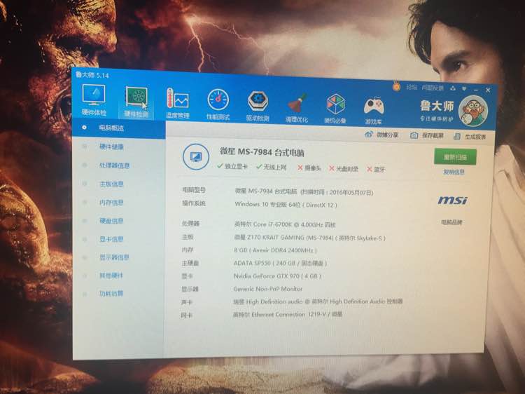Image resolution: width=525 pixels, height=394 pixels.
Task: Click the 8 GB Avexir DDR4 memory value
Action: pos(275,250)
